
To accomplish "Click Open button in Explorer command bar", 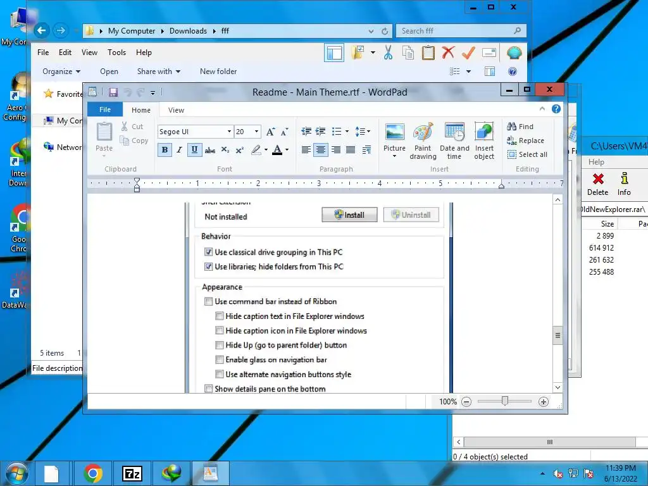I will [x=109, y=72].
